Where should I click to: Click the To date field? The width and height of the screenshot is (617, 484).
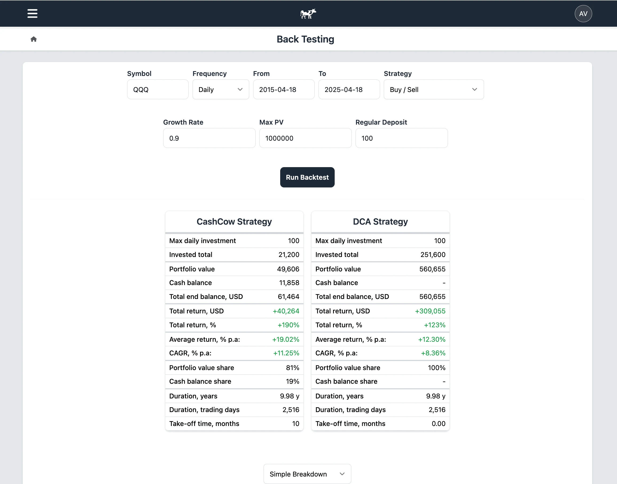point(349,90)
